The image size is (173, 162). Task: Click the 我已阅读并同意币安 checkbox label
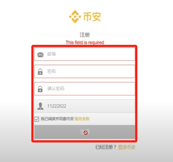57,119
